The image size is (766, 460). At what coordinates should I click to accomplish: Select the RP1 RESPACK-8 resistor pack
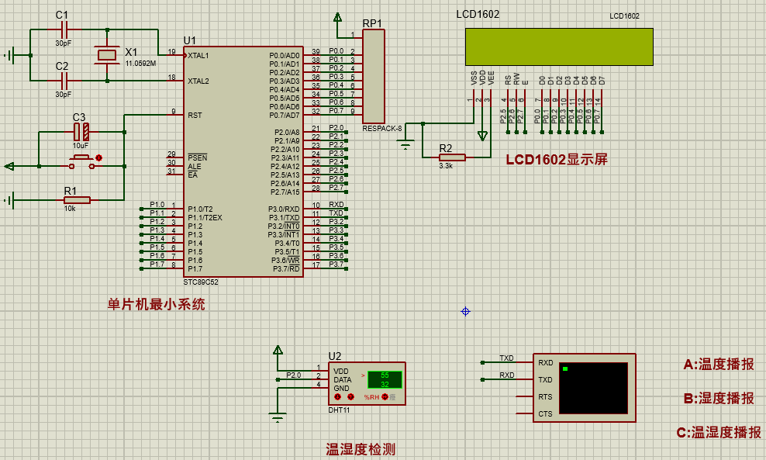(x=373, y=75)
